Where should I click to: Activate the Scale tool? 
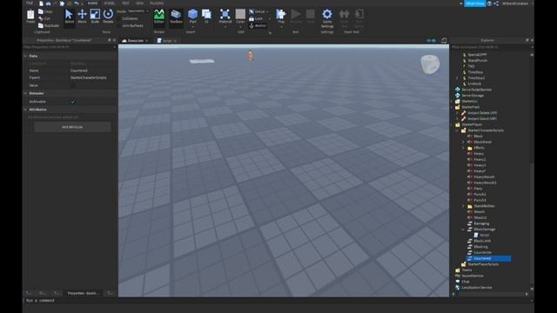point(95,17)
